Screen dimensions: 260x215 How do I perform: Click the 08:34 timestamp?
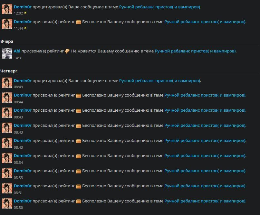(x=18, y=163)
